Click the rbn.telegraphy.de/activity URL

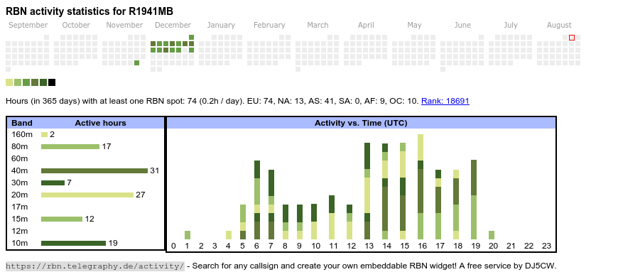(x=95, y=266)
